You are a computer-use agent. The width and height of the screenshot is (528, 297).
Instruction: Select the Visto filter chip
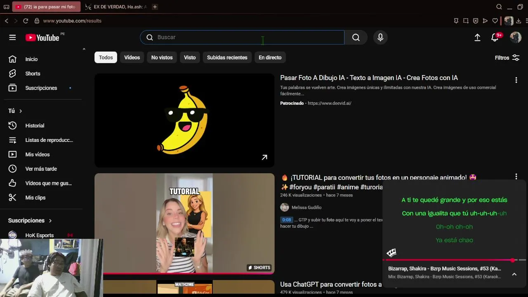coord(190,57)
